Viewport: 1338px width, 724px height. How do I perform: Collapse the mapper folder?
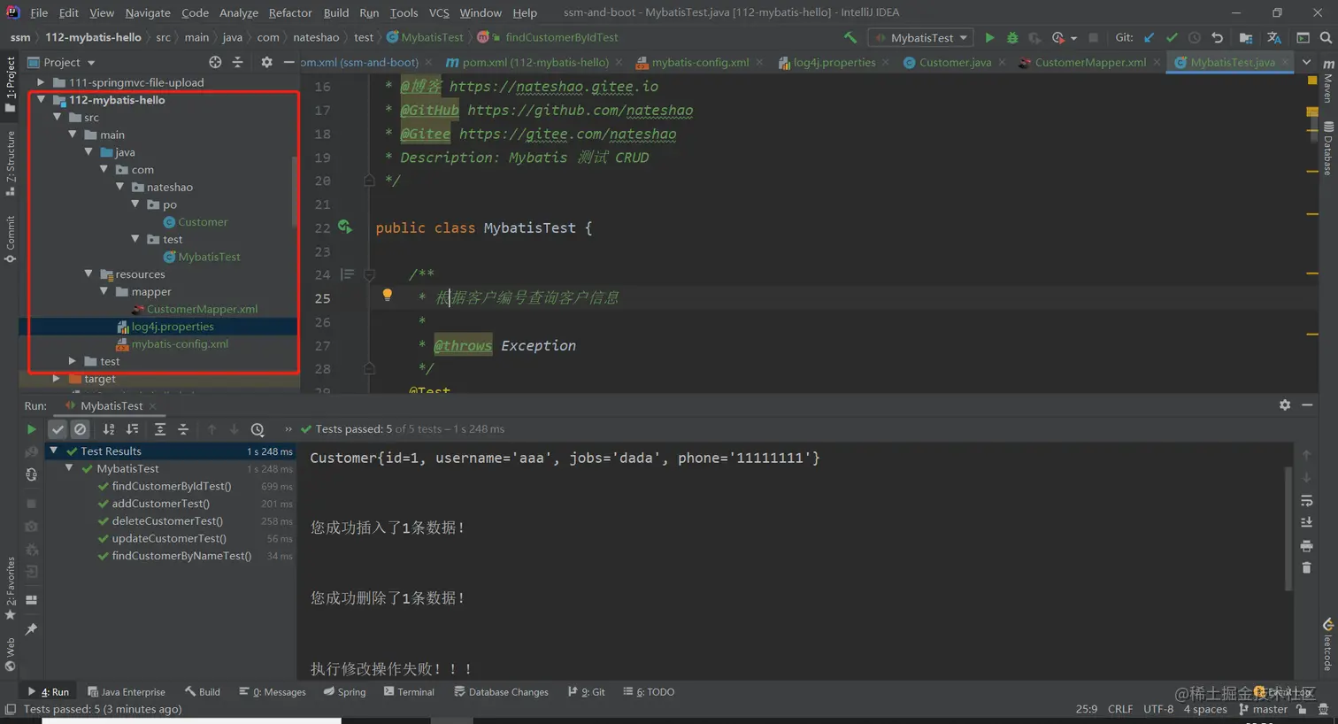click(x=104, y=291)
